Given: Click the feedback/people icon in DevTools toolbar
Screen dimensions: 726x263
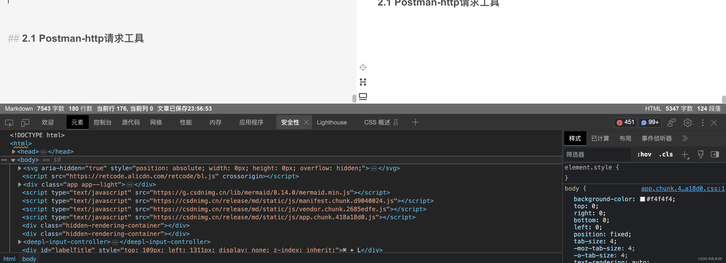Looking at the screenshot, I should (672, 122).
